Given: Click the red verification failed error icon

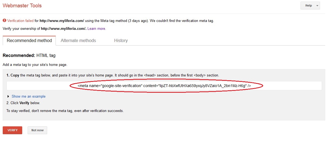Looking at the screenshot, I should 4,21.
